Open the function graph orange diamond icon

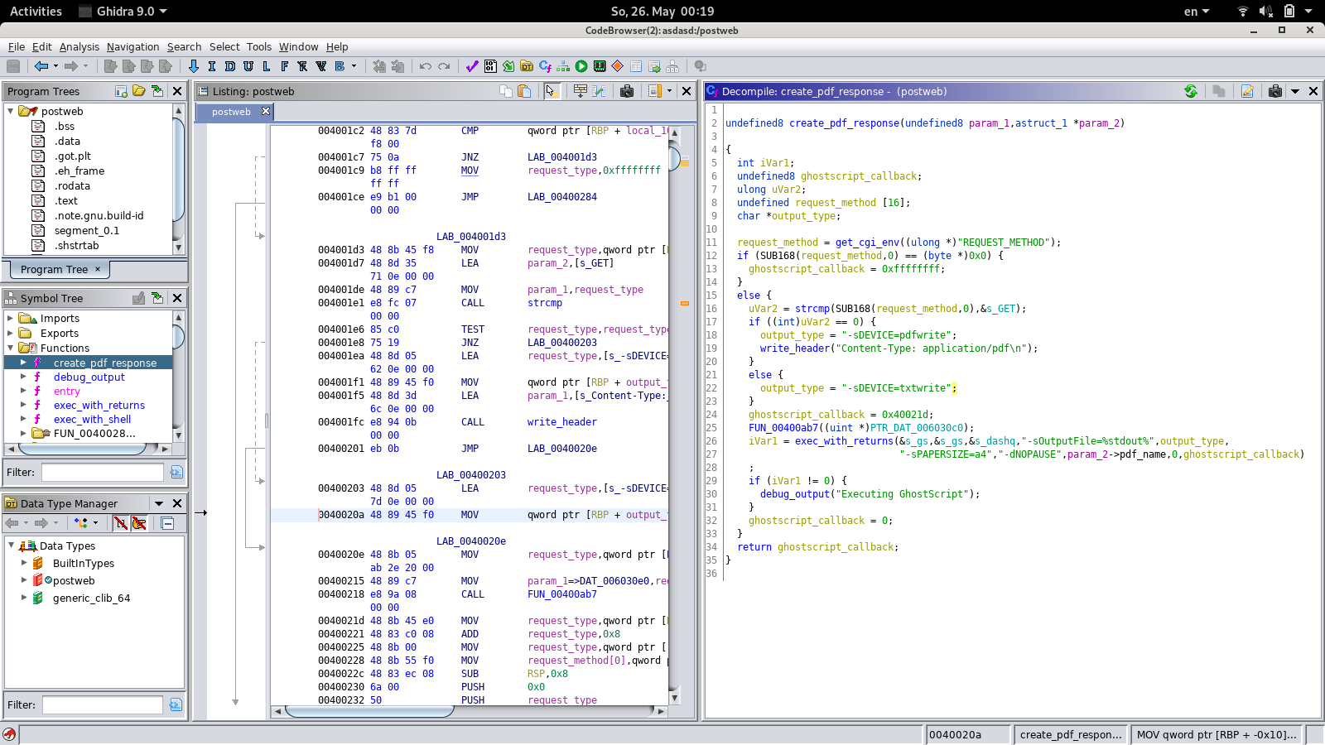pos(618,66)
